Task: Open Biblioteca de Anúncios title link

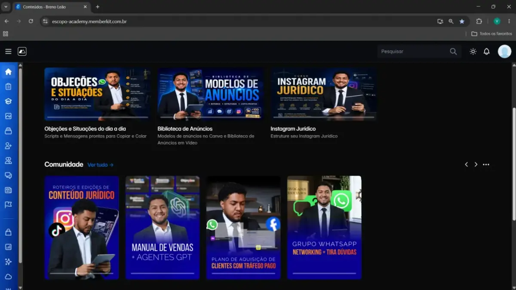Action: tap(185, 129)
